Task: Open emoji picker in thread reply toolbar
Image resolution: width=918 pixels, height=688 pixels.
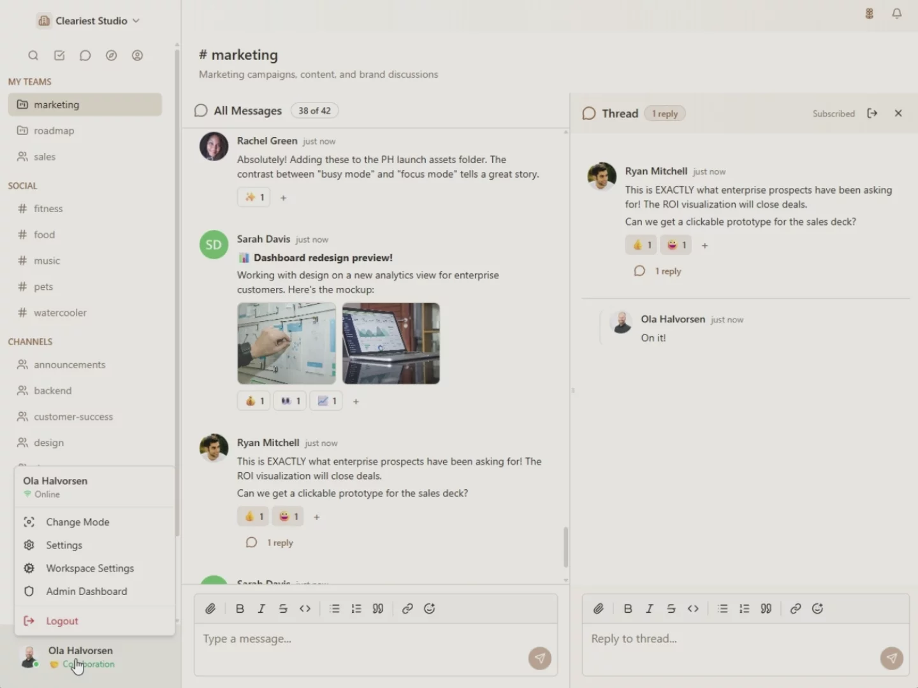Action: tap(817, 608)
